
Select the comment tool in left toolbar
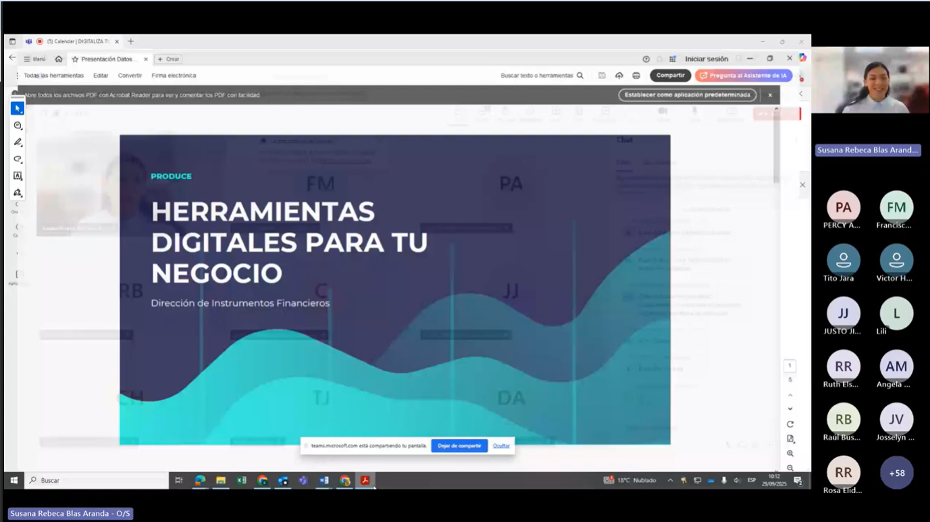point(18,126)
